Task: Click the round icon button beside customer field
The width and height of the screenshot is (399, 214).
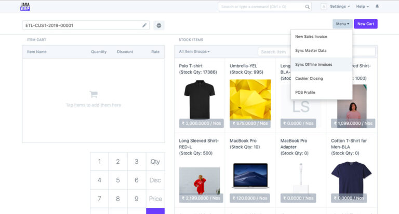Action: tap(158, 25)
